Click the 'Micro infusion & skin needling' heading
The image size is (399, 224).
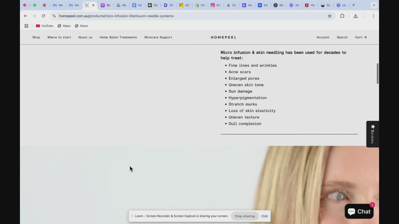click(283, 55)
